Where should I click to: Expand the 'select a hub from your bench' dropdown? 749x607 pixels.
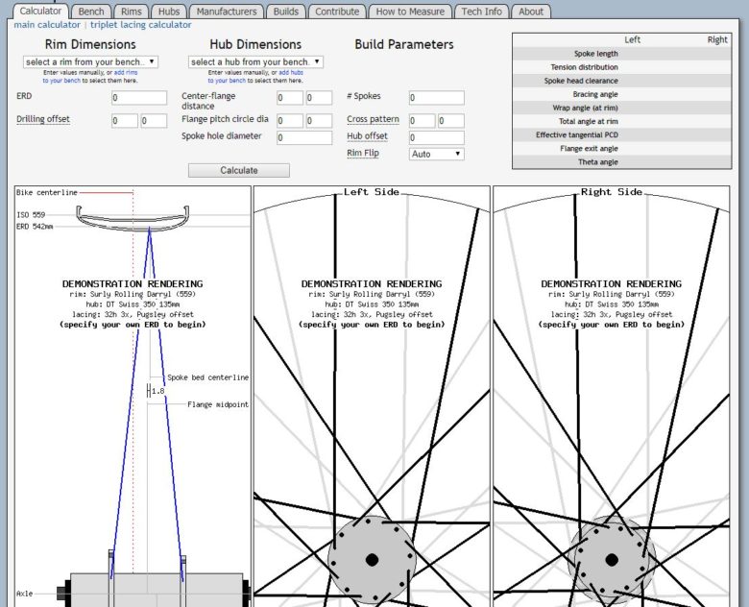pyautogui.click(x=255, y=61)
